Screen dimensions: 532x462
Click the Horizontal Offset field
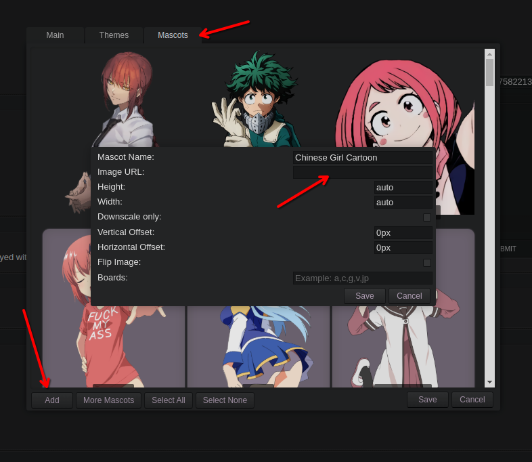[403, 248]
